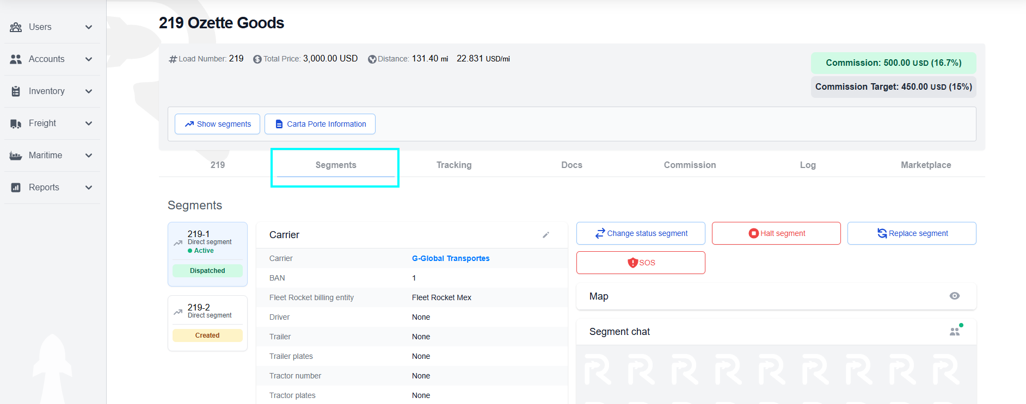
Task: Click the Carrier edit pencil icon
Action: click(546, 235)
